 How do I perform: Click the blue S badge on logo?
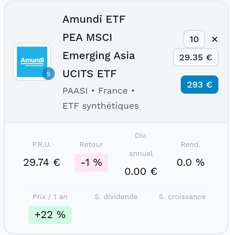pos(48,74)
